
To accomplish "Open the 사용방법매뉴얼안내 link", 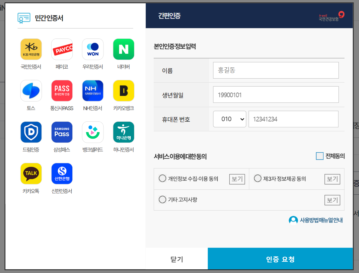I will click(x=315, y=220).
